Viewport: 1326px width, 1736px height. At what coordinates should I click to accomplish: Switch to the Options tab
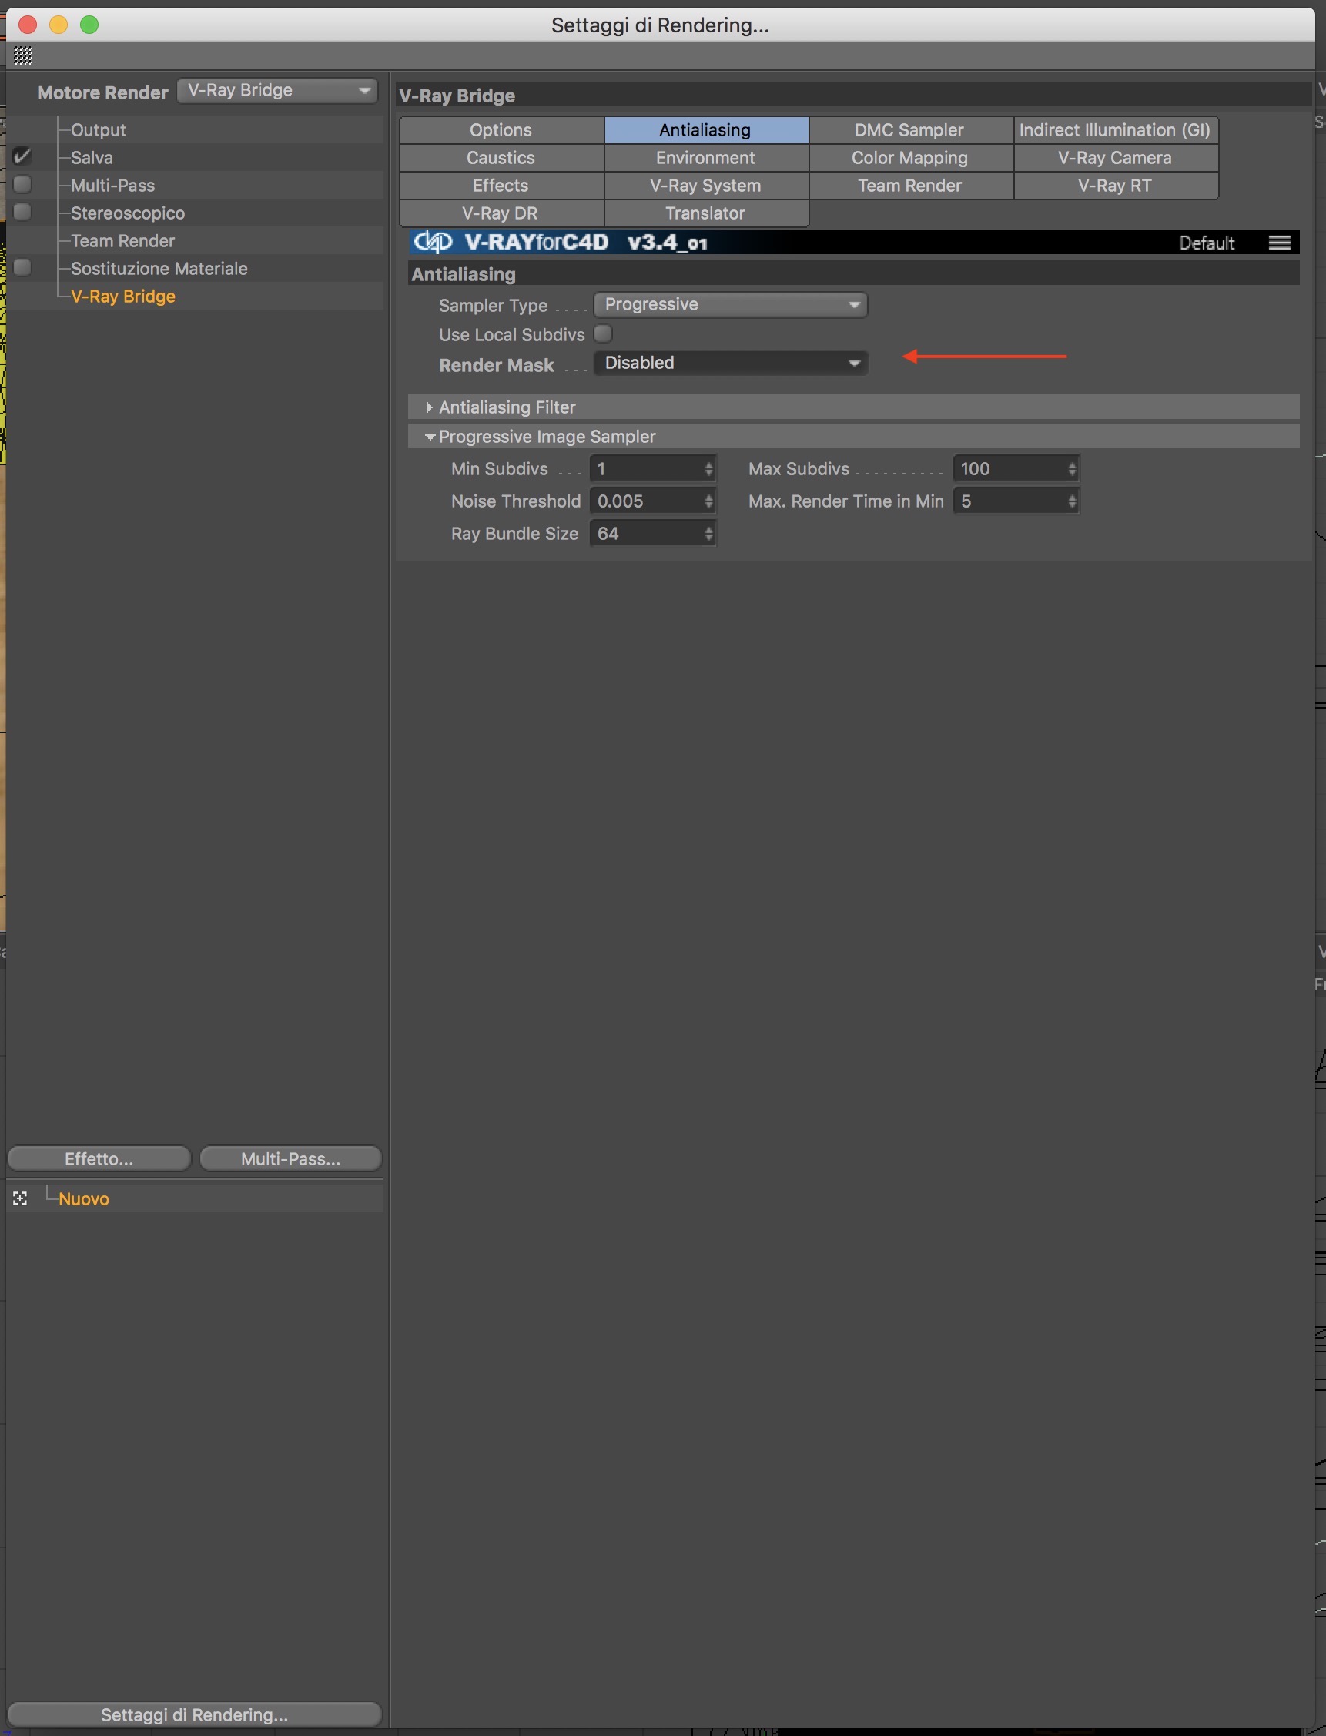tap(501, 130)
